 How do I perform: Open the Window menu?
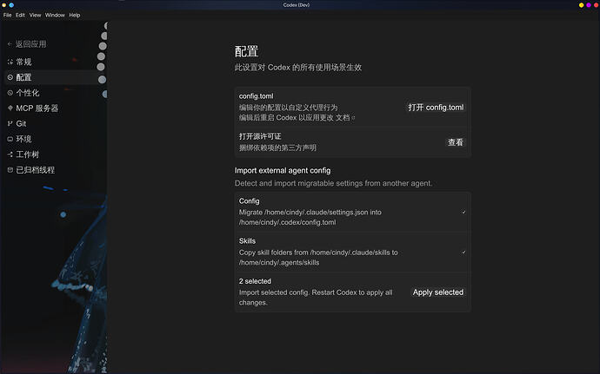coord(55,15)
